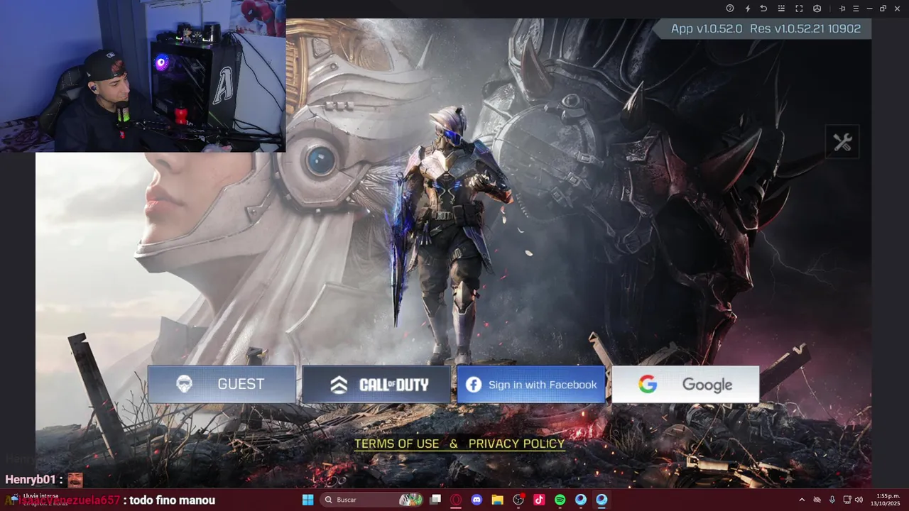
Task: Open the wrench repair tools icon
Action: 842,142
